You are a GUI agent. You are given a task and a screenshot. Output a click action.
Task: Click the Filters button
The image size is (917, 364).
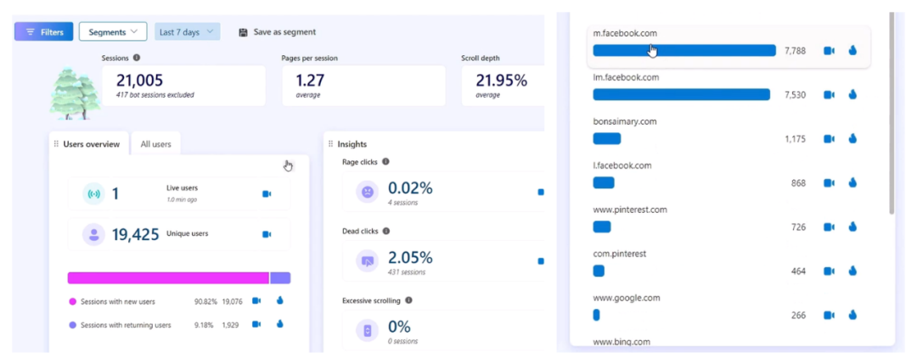click(44, 32)
